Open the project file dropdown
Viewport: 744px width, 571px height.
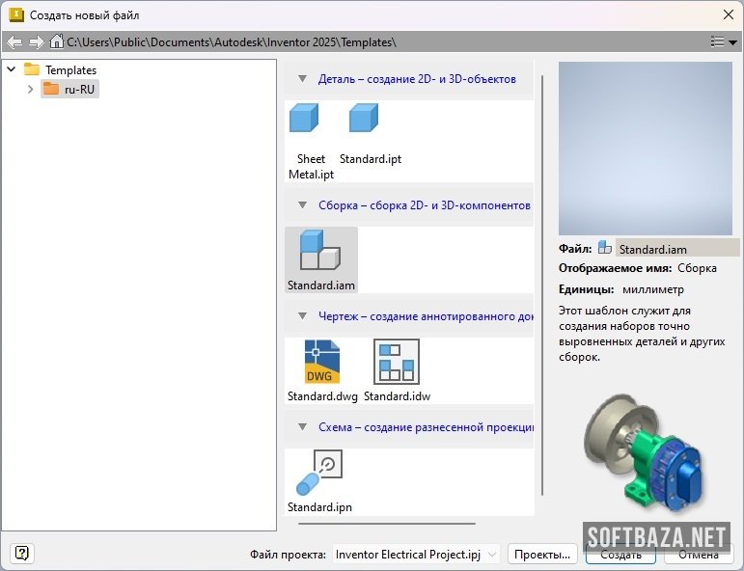click(492, 555)
